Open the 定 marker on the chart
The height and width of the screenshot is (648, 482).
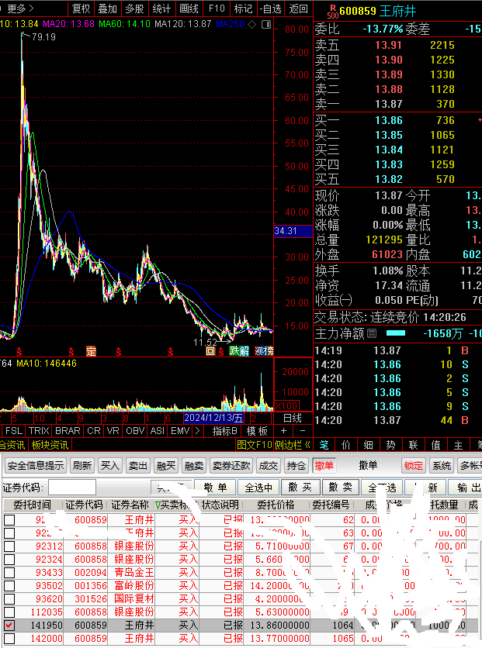click(91, 351)
